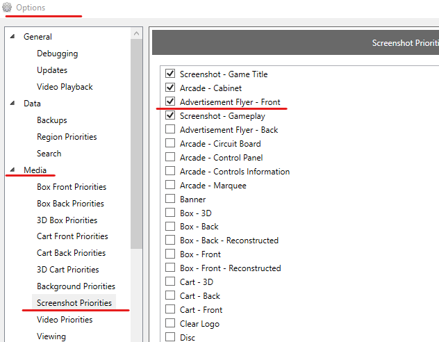Enable Advertisement Flyer - Back checkbox
Viewport: 439px width, 342px height.
170,129
